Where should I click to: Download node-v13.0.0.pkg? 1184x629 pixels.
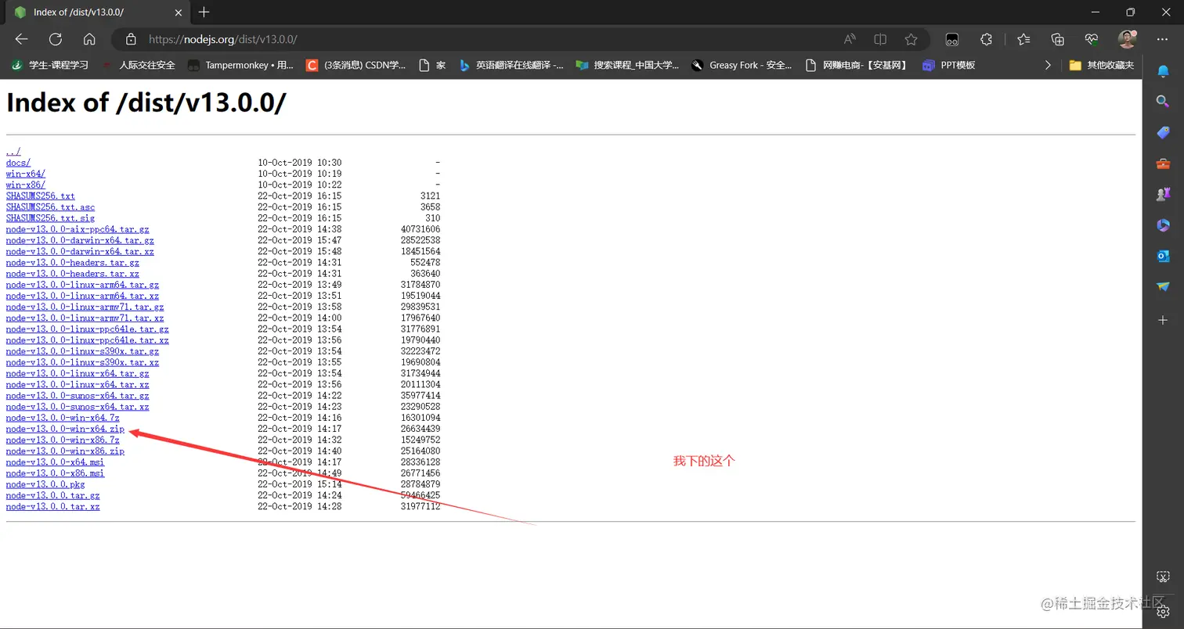pyautogui.click(x=45, y=484)
